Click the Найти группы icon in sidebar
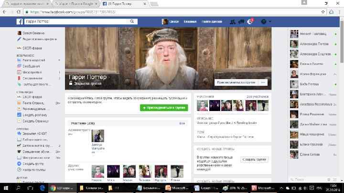The width and height of the screenshot is (344, 193). (x=19, y=170)
